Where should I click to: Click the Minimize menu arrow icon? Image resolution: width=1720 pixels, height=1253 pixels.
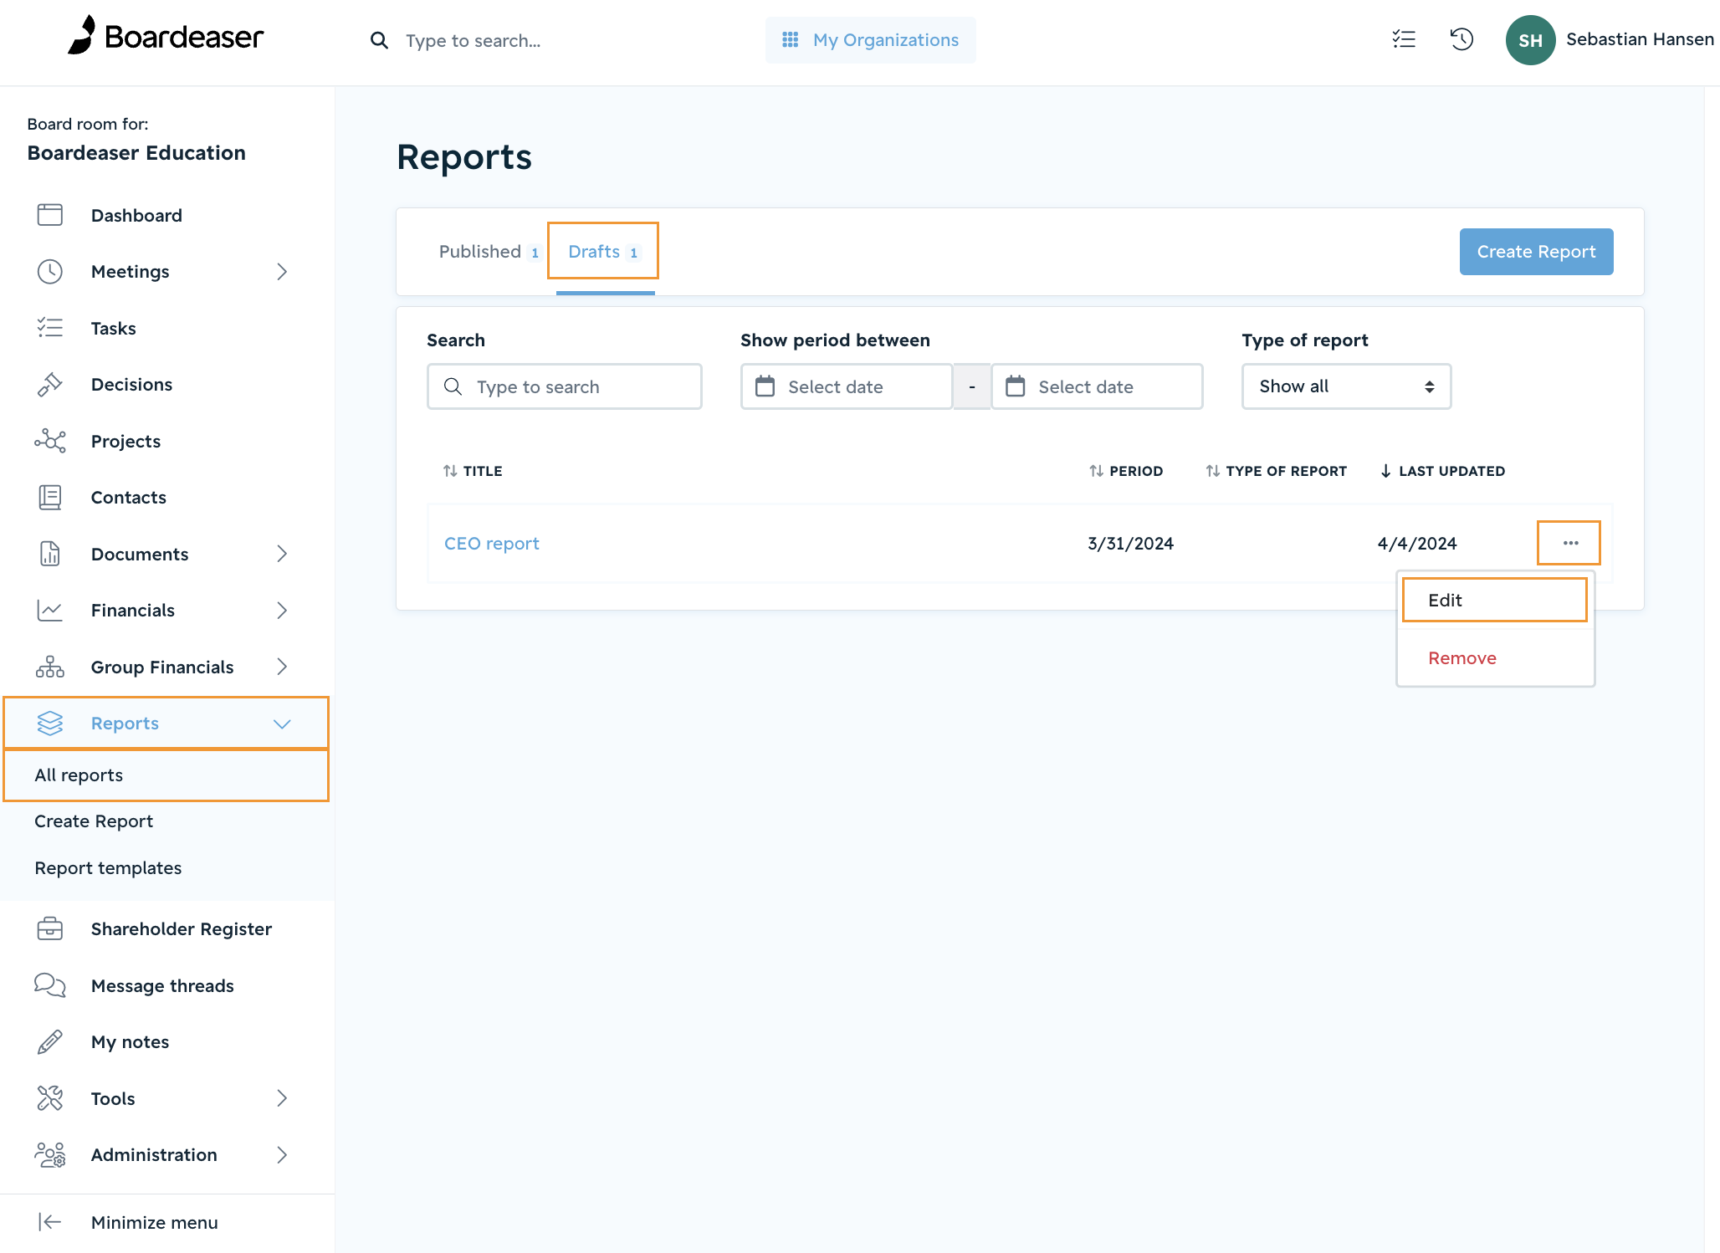click(x=50, y=1222)
